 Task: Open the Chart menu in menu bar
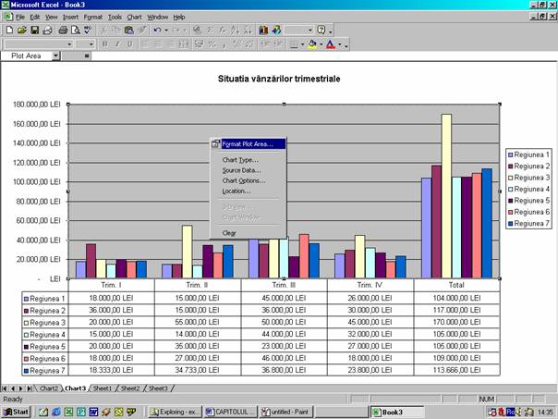pyautogui.click(x=134, y=17)
